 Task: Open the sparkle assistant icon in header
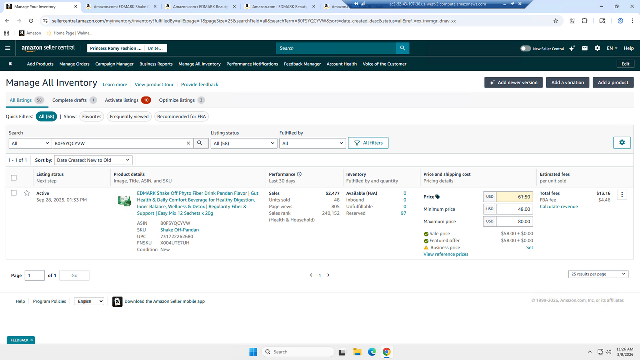click(x=572, y=48)
